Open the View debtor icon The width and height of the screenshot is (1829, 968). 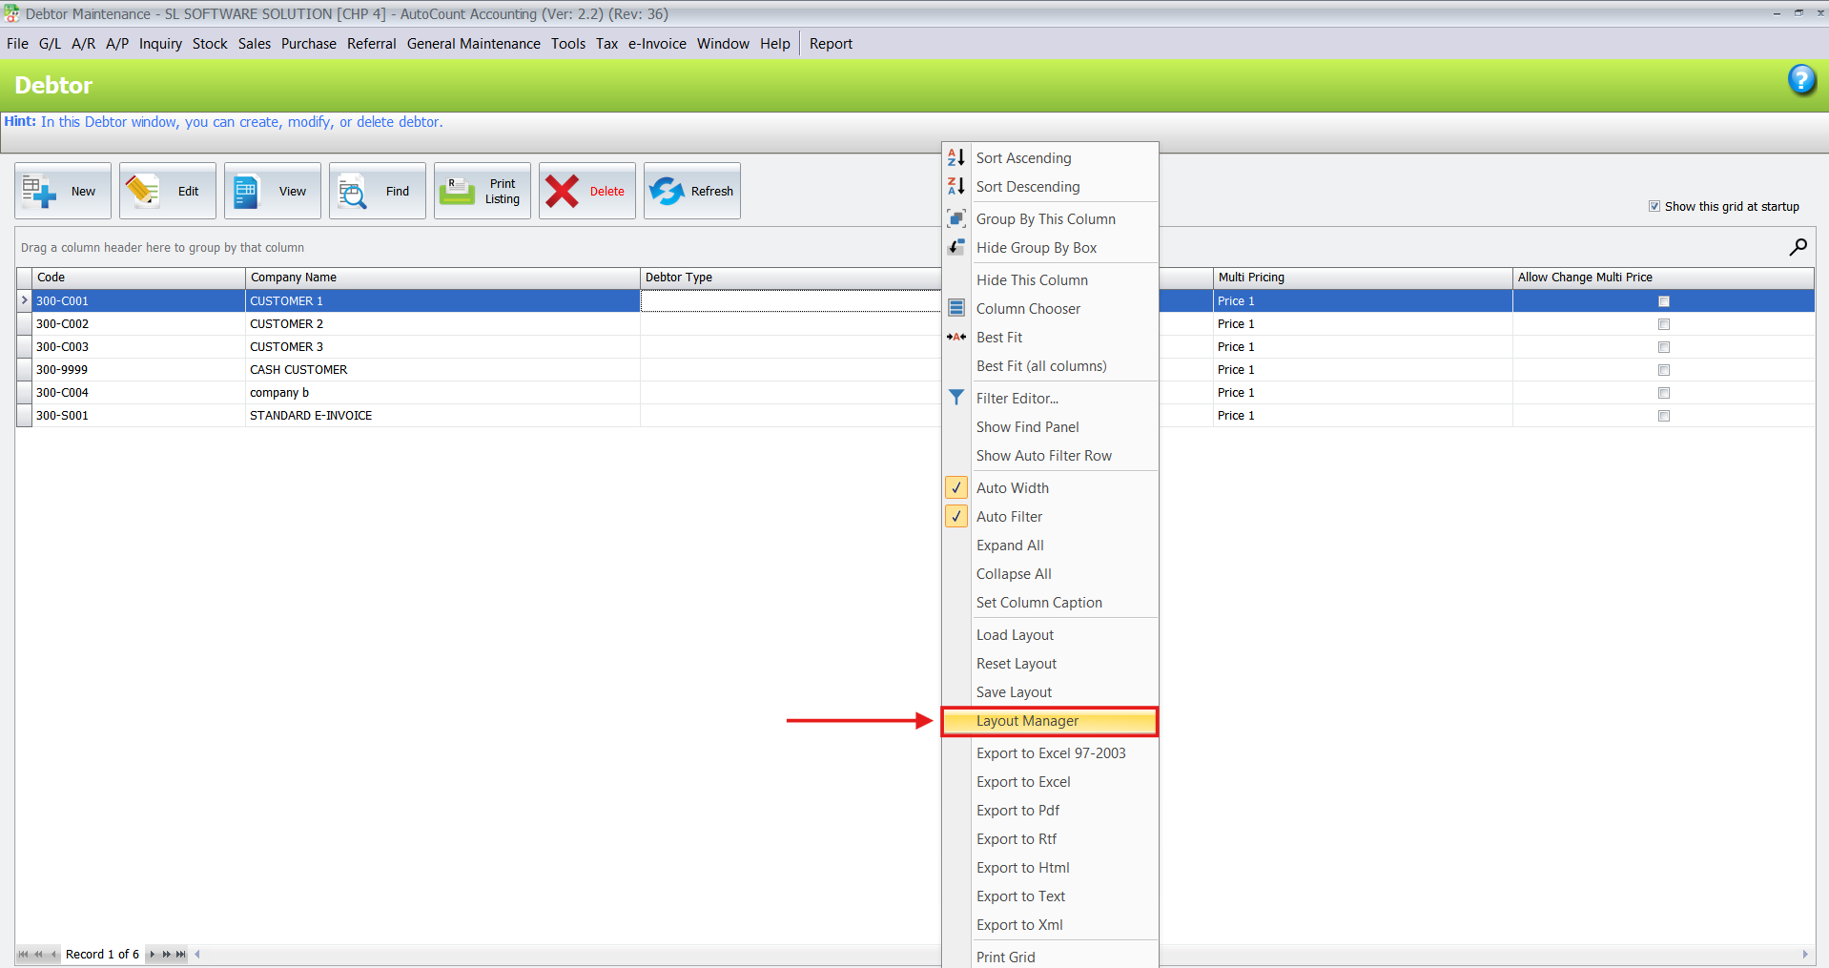tap(247, 192)
